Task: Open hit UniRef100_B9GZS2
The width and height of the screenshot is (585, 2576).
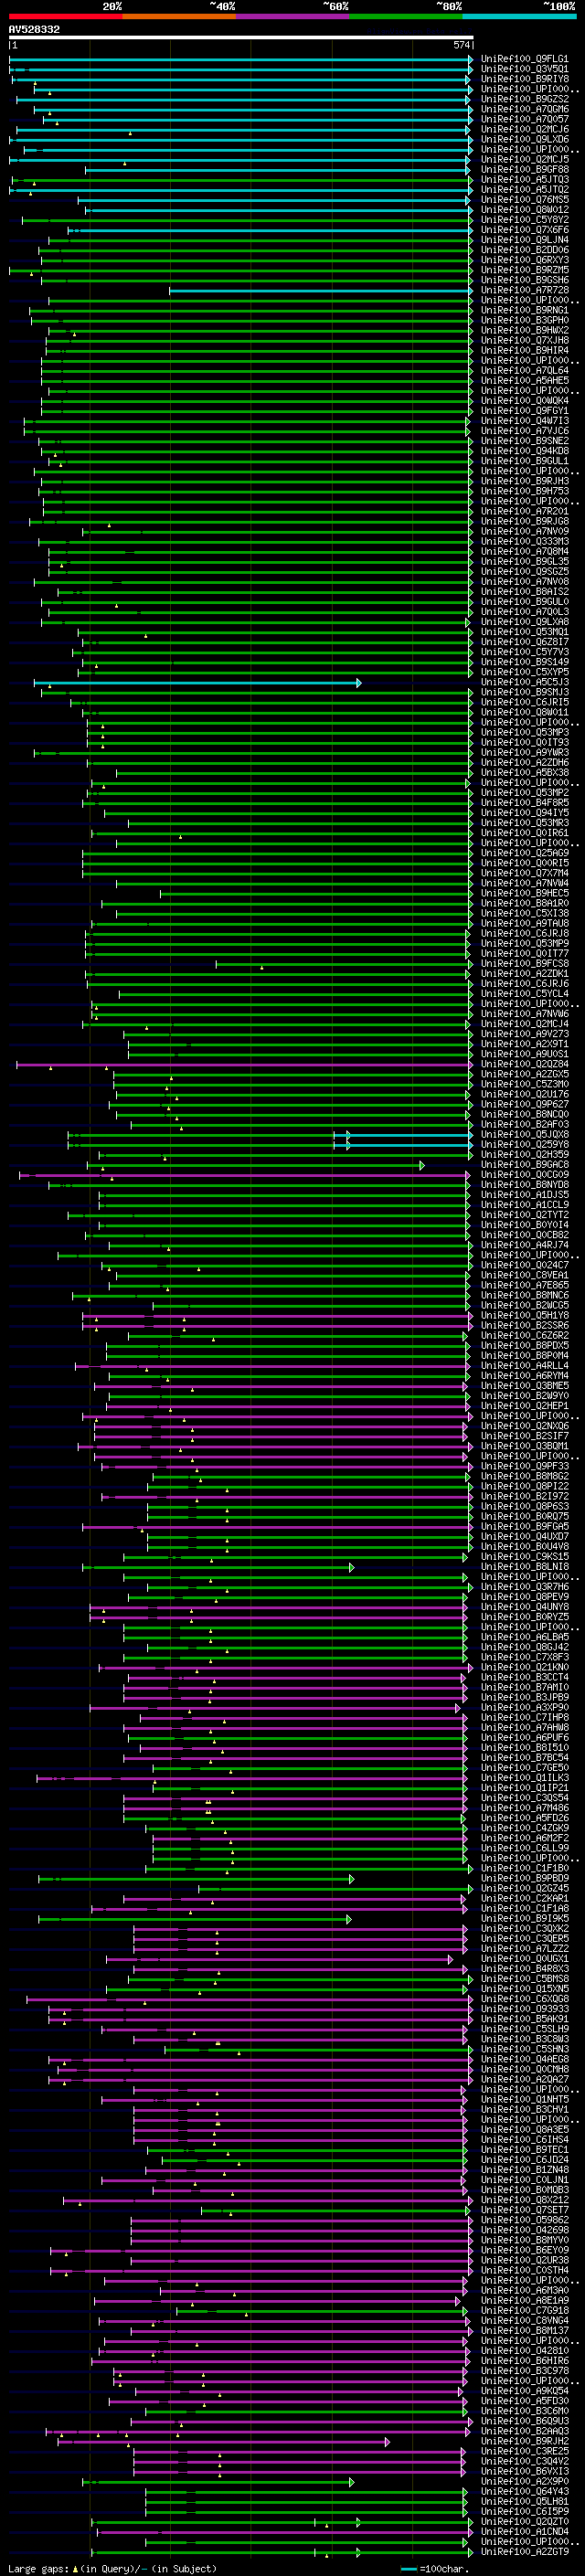Action: (525, 99)
